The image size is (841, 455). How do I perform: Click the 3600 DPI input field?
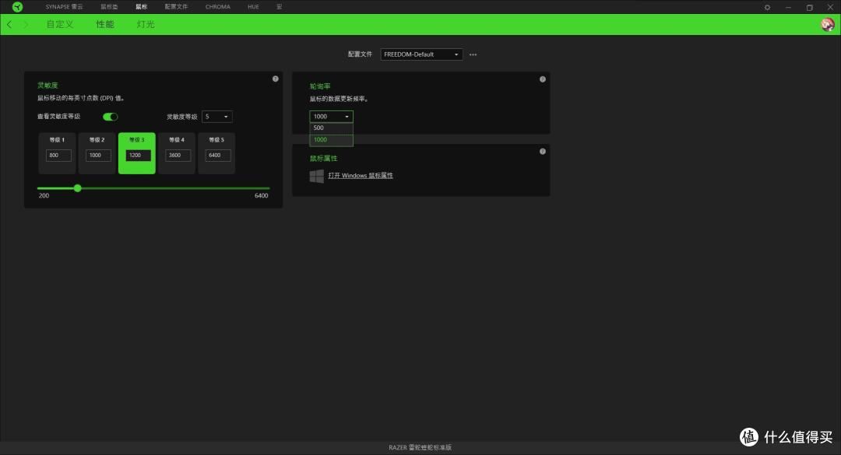pos(178,156)
